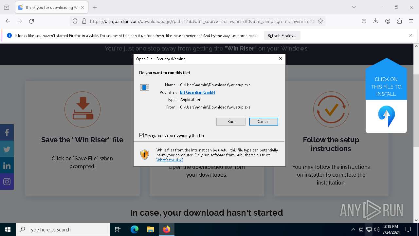Viewport: 419px width, 236px height.
Task: Close the Thank you for downloading tab
Action: coord(82,7)
